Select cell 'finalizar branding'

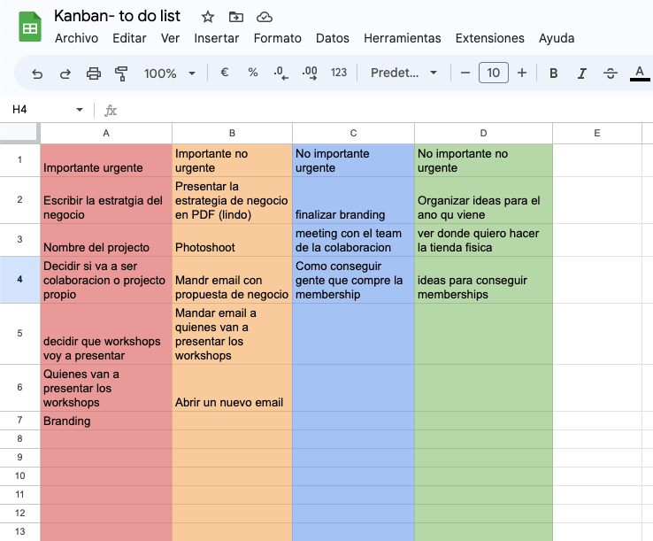[x=354, y=200]
